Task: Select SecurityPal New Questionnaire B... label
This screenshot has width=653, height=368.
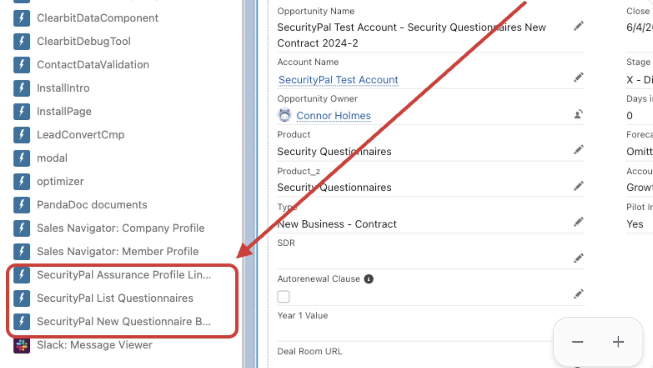Action: 124,321
